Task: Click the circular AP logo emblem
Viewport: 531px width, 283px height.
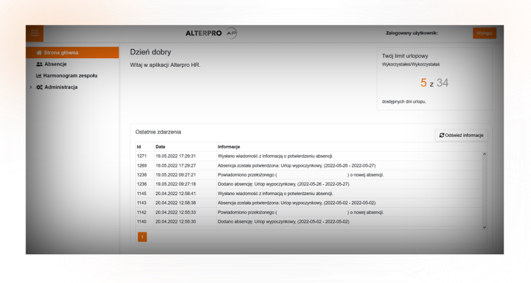Action: pos(232,33)
